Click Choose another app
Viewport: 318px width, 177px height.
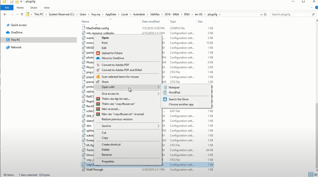pos(181,104)
